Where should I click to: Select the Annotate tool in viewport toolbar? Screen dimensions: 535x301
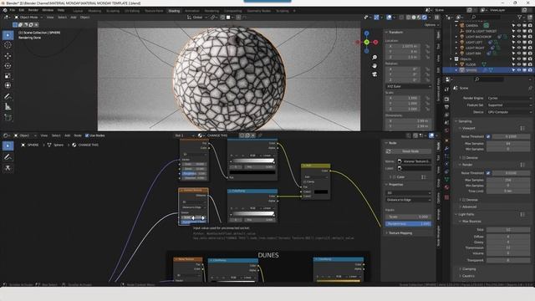(x=8, y=97)
